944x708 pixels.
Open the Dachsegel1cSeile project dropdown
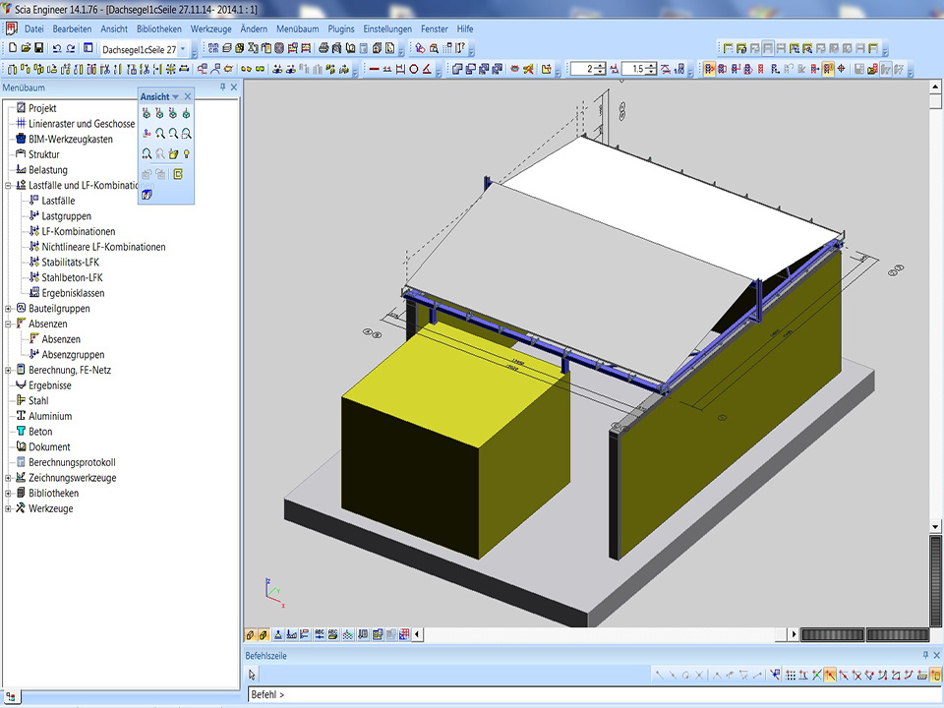coord(184,49)
